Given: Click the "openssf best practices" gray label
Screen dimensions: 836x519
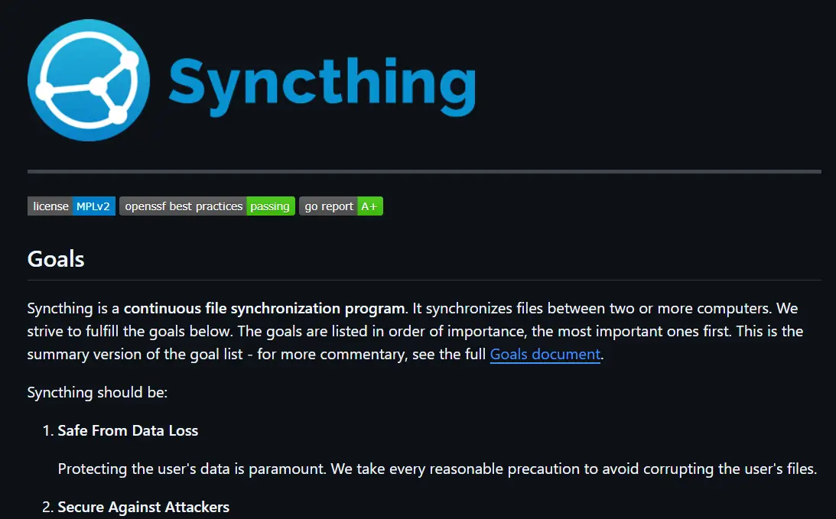Looking at the screenshot, I should pyautogui.click(x=184, y=206).
